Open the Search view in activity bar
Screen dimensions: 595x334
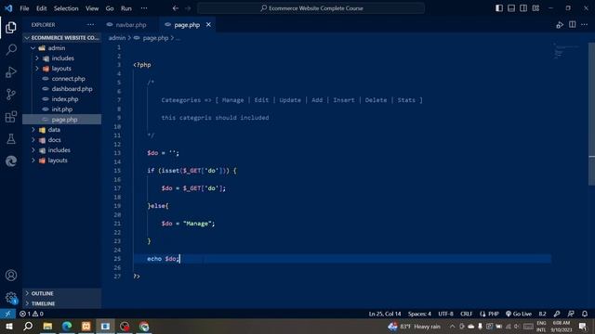tap(11, 49)
